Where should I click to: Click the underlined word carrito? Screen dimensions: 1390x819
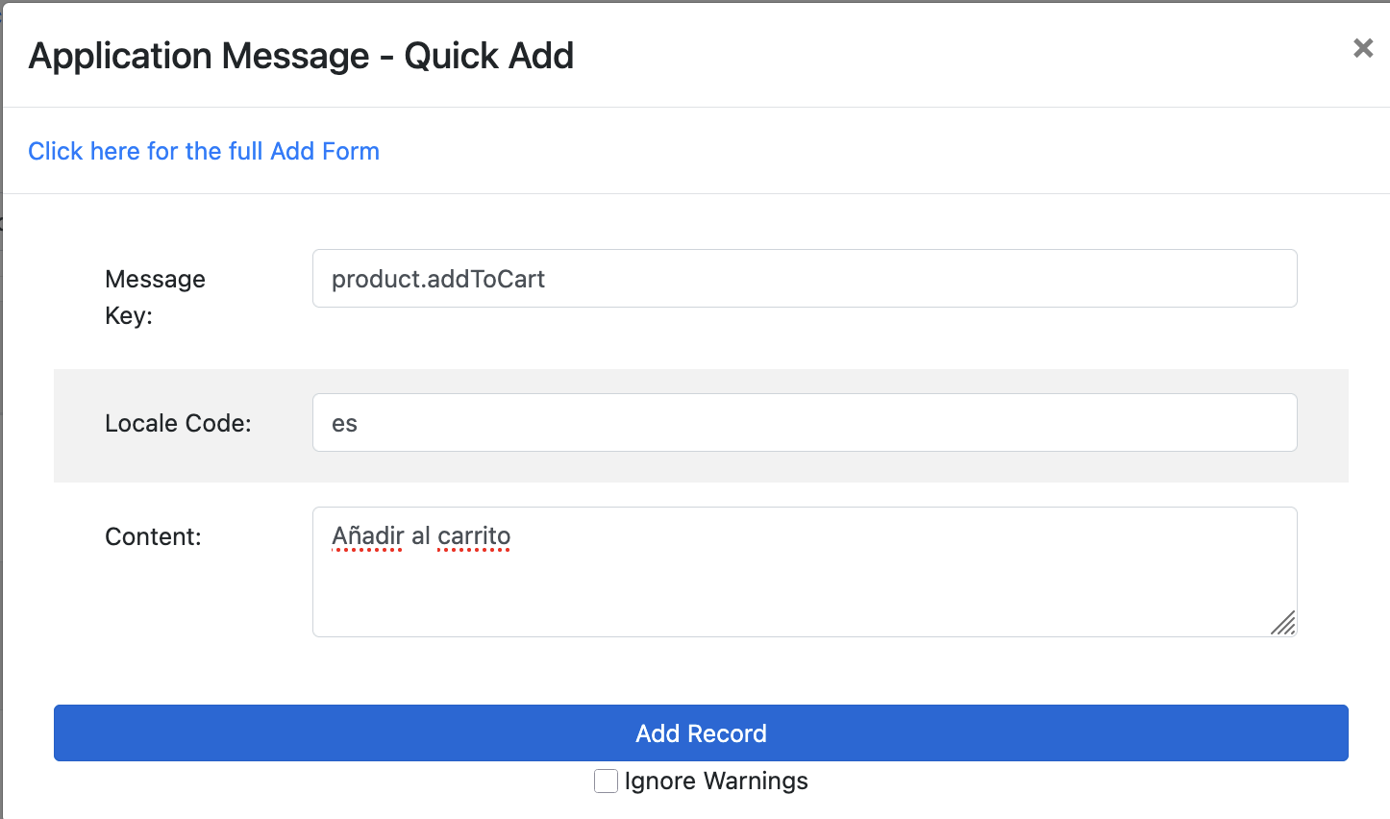click(474, 536)
